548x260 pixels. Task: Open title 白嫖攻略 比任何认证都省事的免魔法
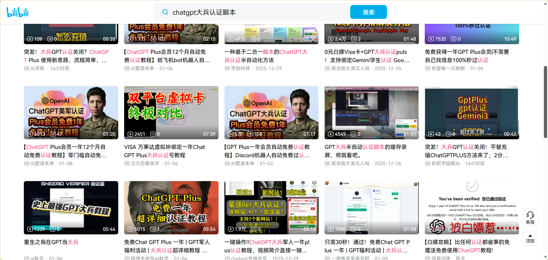[x=467, y=246]
